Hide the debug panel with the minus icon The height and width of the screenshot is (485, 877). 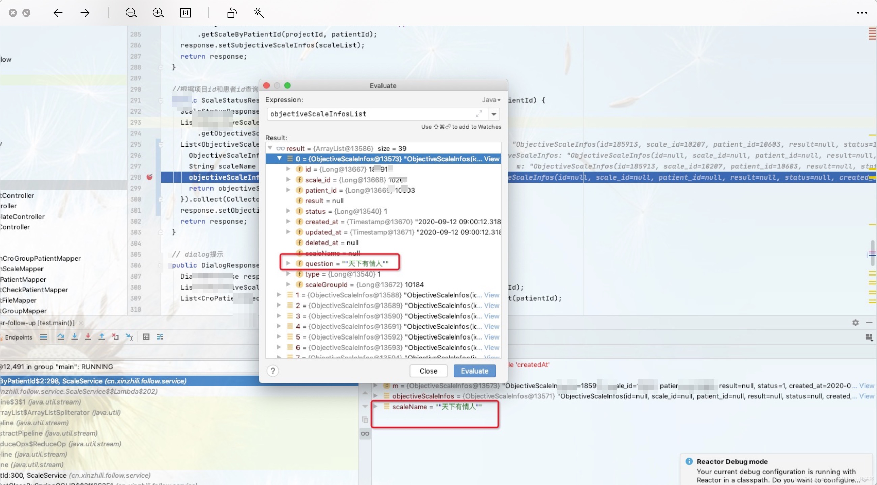click(869, 323)
